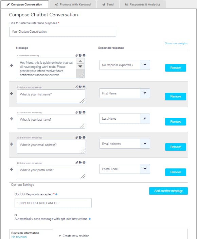Open emoji picker for postal code message
197x239 pixels.
(84, 163)
